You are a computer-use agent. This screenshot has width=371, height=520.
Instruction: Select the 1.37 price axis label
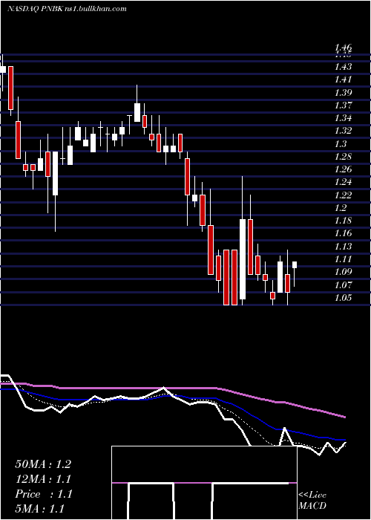(x=343, y=105)
